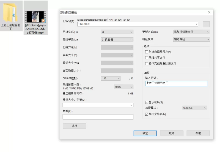The height and width of the screenshot is (152, 220).
Task: Select the yellow folder icon on desktop
Action: click(10, 12)
